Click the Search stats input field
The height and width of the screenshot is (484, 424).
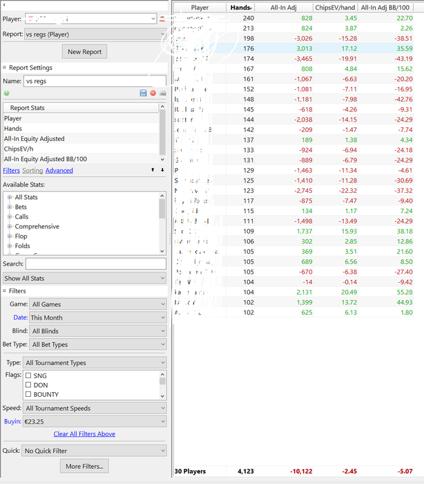[96, 264]
